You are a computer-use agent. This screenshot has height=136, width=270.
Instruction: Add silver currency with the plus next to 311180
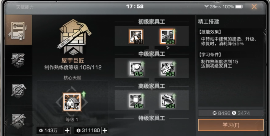pyautogui.click(x=105, y=131)
